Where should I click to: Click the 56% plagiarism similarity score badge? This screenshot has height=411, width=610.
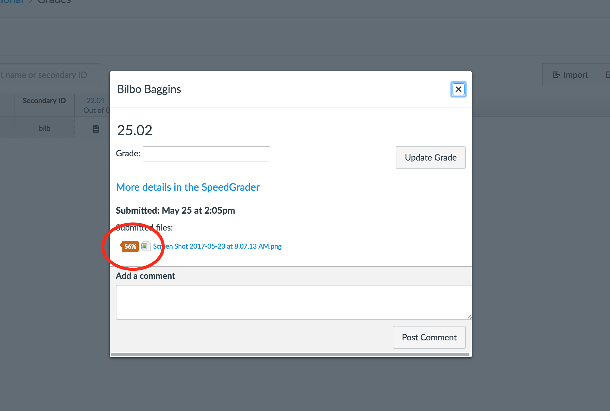[x=130, y=246]
